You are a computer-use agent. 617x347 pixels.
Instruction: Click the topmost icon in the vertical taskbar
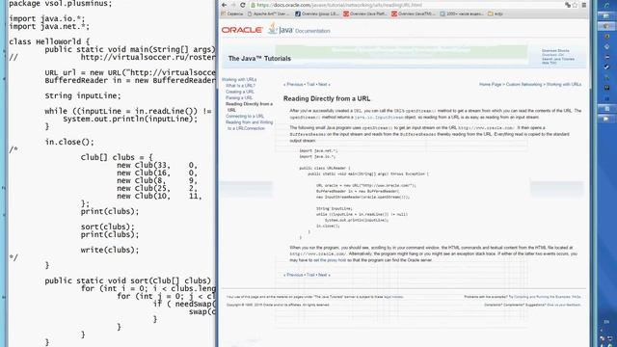click(x=606, y=5)
